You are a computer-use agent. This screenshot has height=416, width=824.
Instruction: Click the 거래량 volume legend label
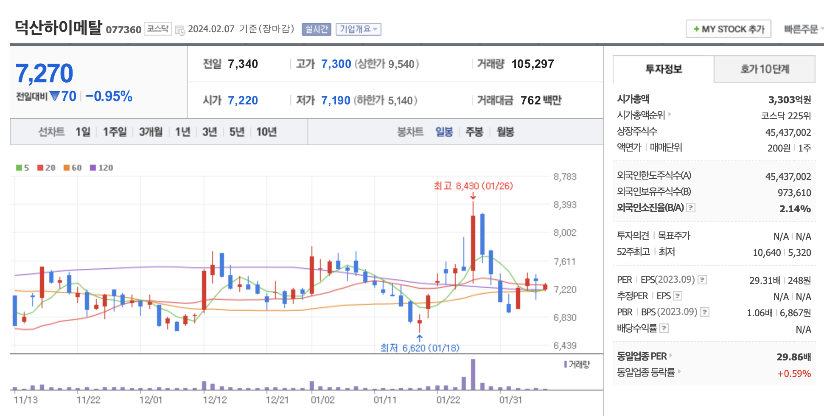(x=577, y=365)
